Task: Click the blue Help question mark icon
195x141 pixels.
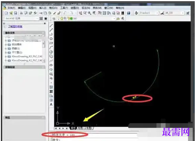Action: click(129, 13)
